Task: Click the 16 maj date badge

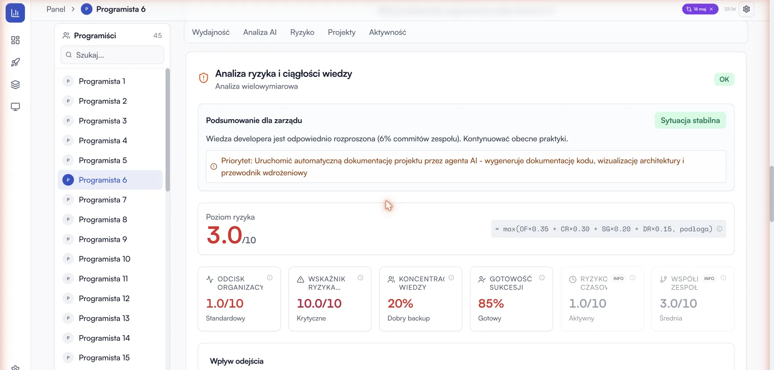Action: pos(700,9)
